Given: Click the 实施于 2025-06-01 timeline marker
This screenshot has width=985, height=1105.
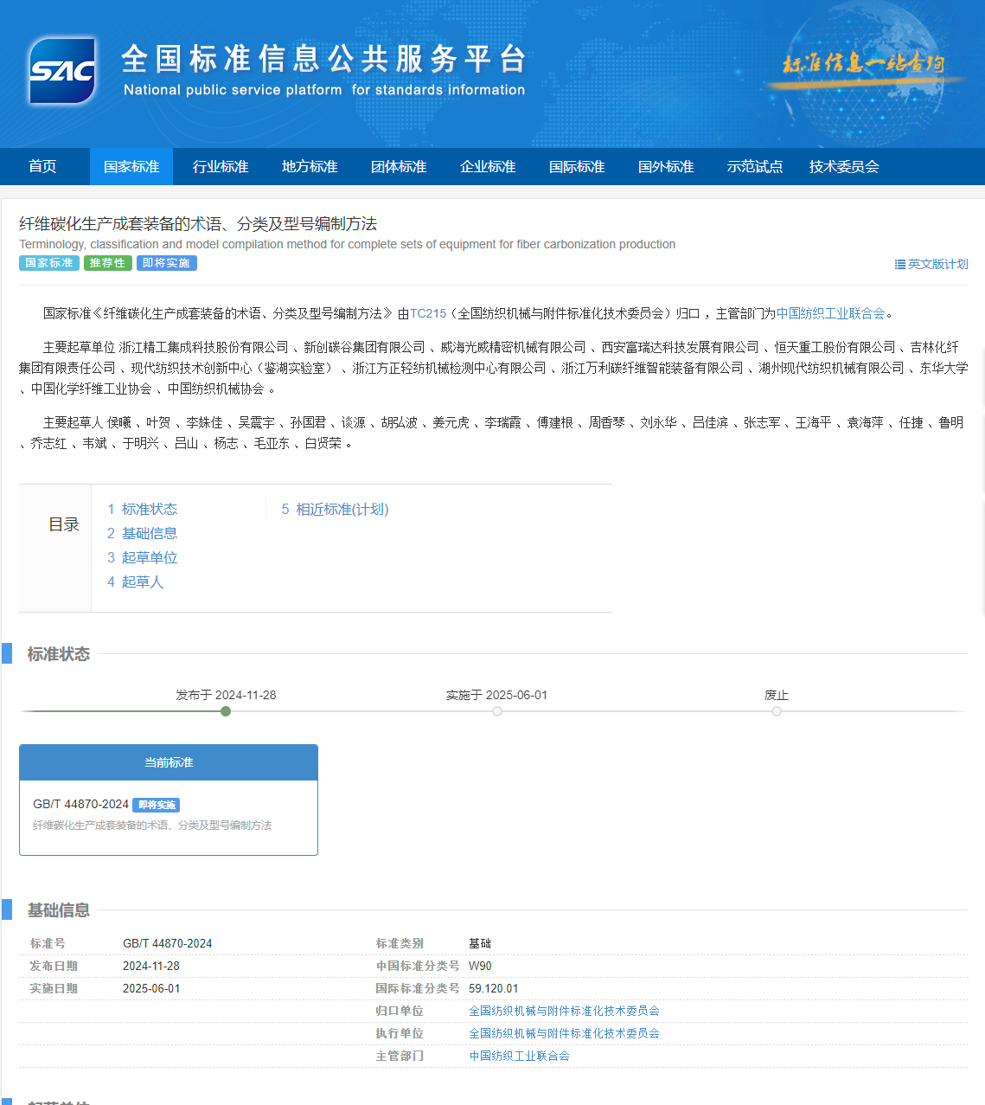Looking at the screenshot, I should [x=497, y=711].
